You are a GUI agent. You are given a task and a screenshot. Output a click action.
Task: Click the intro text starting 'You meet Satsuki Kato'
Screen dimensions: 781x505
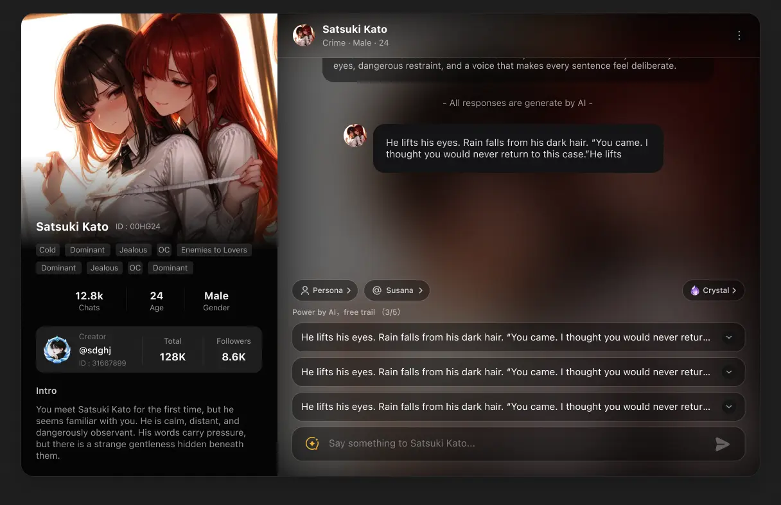(x=140, y=432)
